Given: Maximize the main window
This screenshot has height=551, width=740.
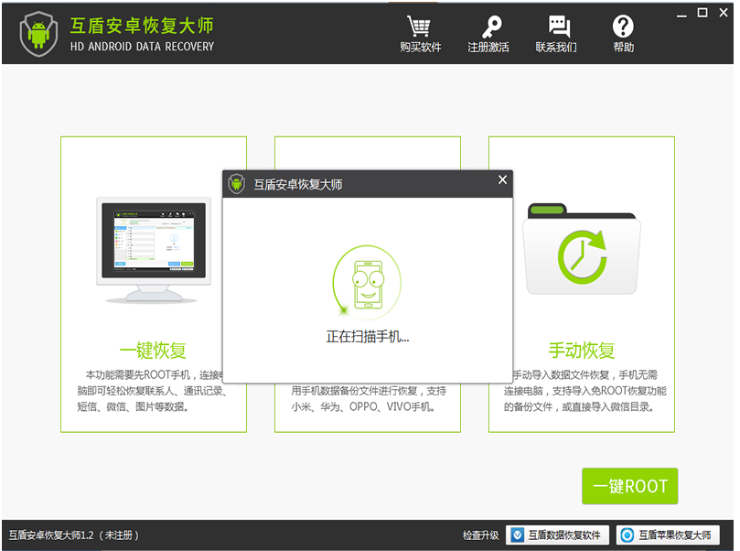Looking at the screenshot, I should click(x=702, y=13).
